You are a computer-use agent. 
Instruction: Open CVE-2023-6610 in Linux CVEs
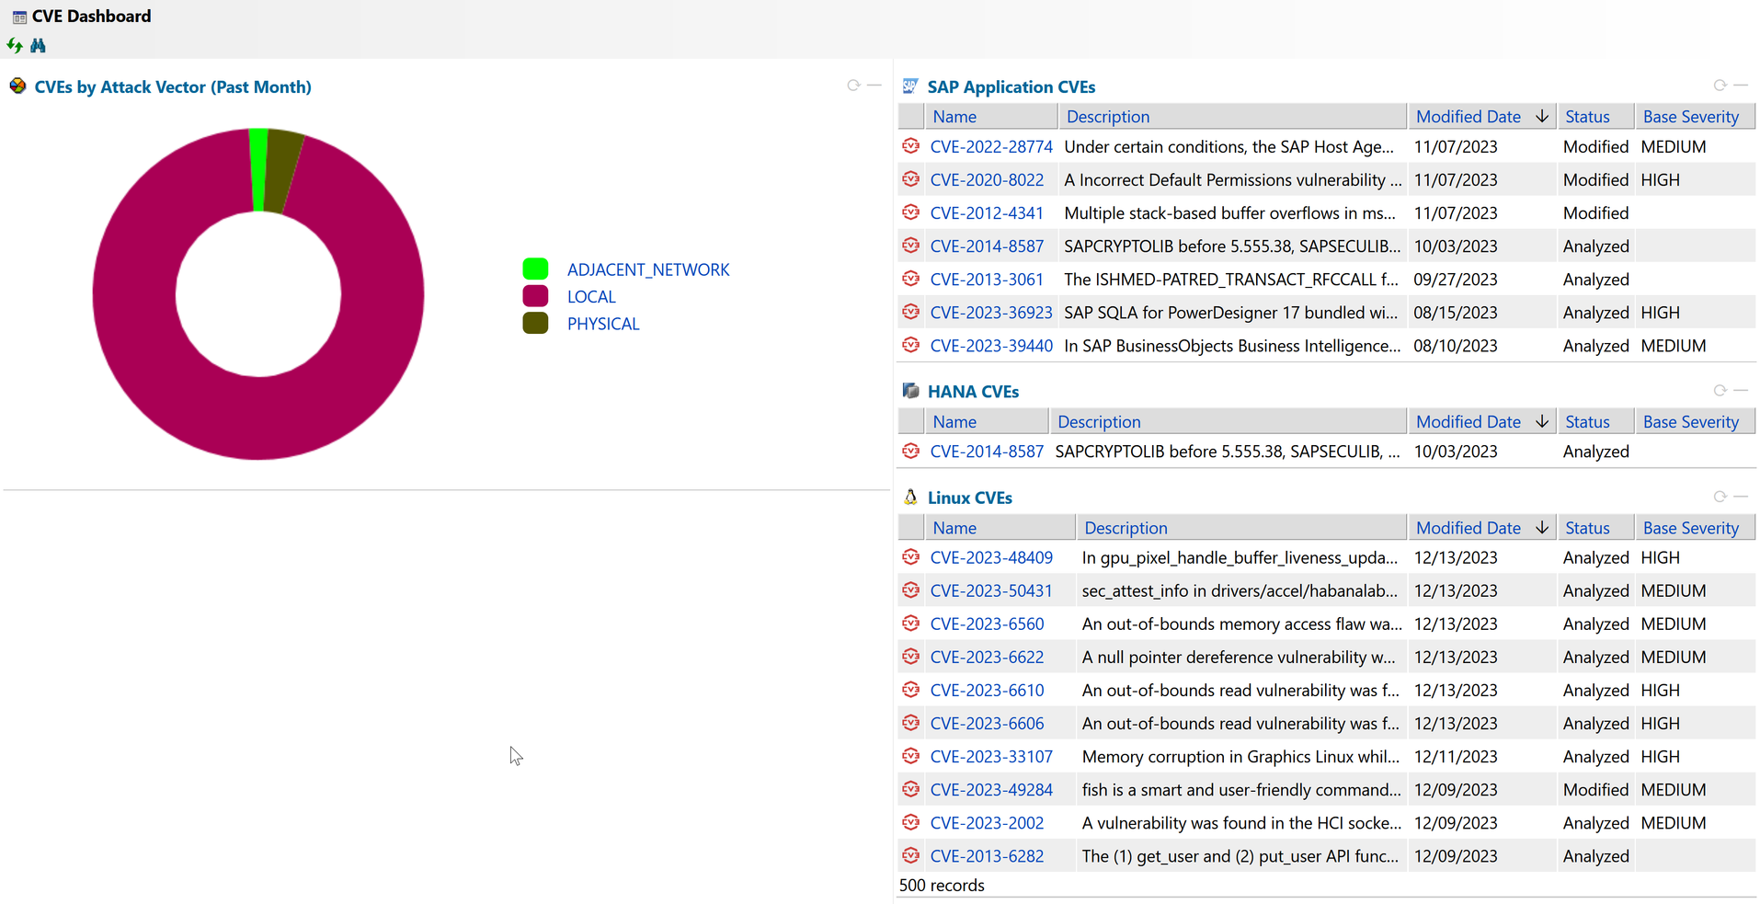(987, 691)
